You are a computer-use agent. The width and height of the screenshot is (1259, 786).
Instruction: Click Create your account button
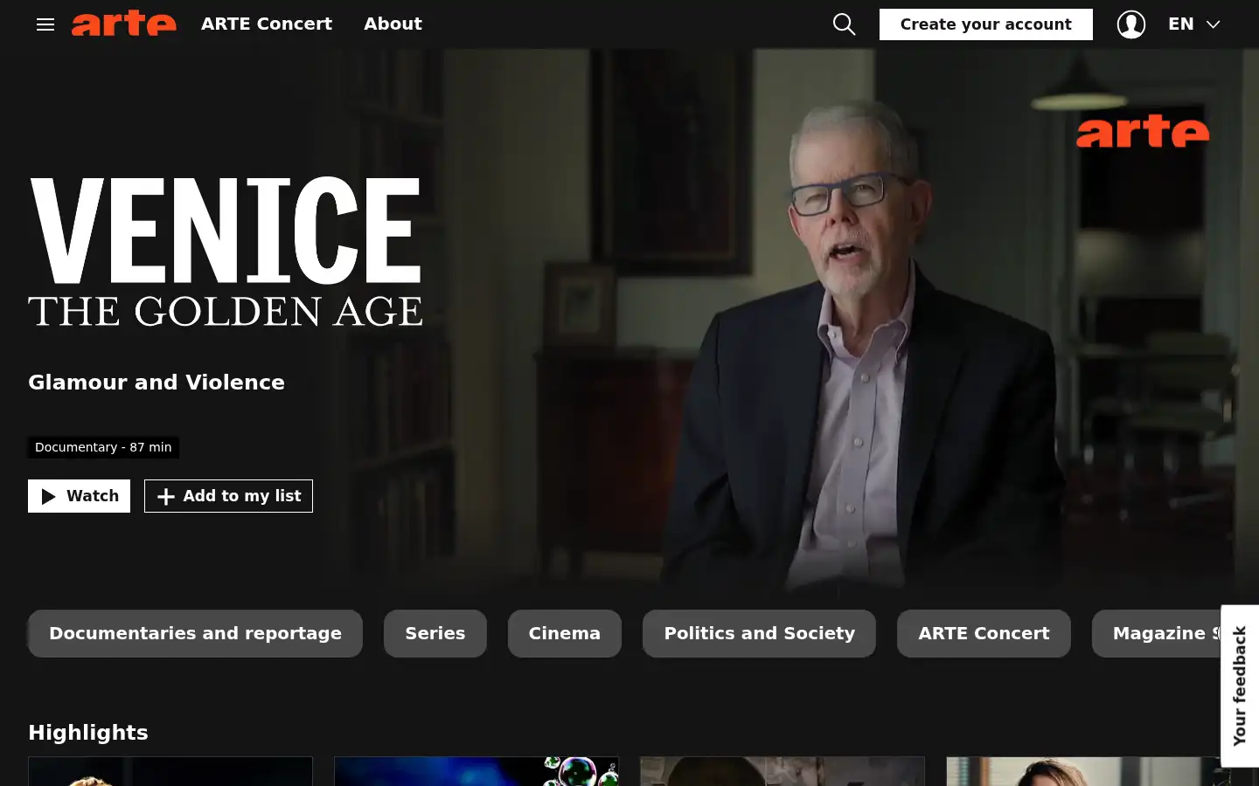pyautogui.click(x=985, y=24)
